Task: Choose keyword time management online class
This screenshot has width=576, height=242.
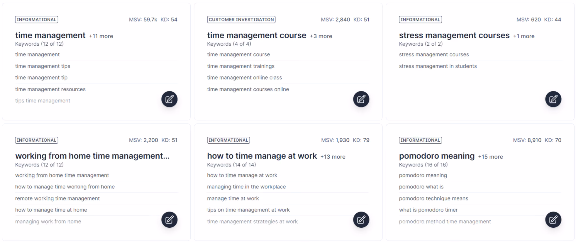Action: pyautogui.click(x=244, y=78)
